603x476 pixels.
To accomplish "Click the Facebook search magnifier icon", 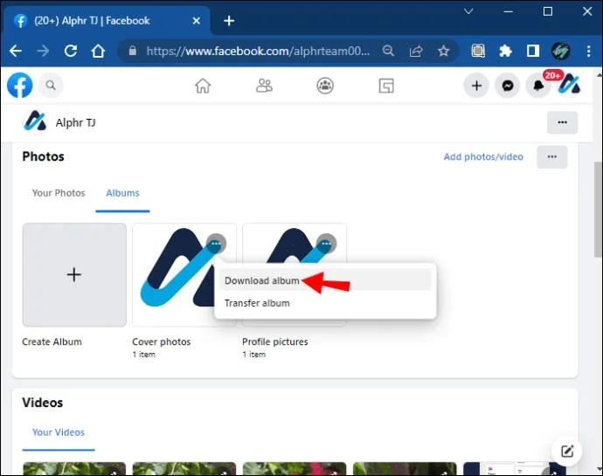I will (x=51, y=85).
